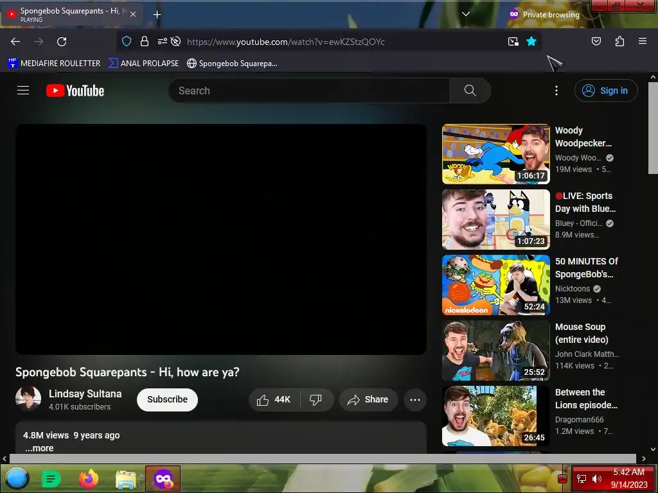
Task: Click scroll-right arrow on horizontal scrollbar
Action: (643, 458)
